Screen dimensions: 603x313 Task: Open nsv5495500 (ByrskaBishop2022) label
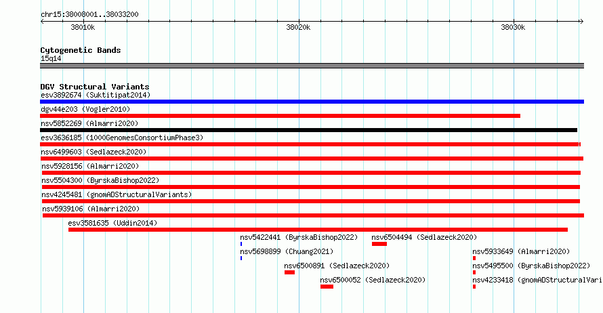(531, 266)
